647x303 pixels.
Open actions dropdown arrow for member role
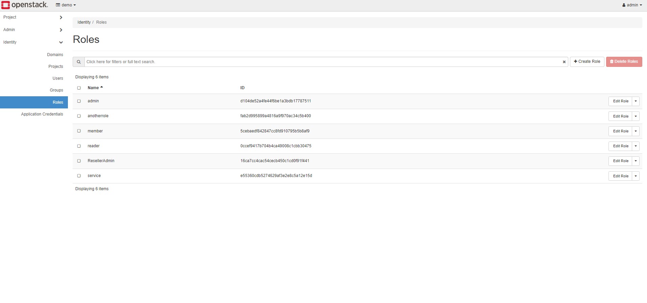(x=636, y=131)
